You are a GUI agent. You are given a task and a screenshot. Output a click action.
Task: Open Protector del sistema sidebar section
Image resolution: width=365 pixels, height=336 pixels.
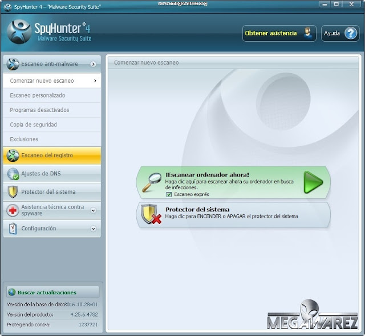pyautogui.click(x=52, y=192)
